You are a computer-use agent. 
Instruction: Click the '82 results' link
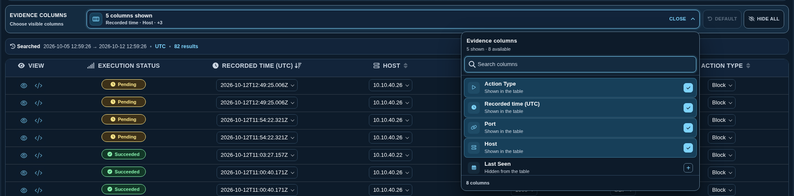[186, 46]
